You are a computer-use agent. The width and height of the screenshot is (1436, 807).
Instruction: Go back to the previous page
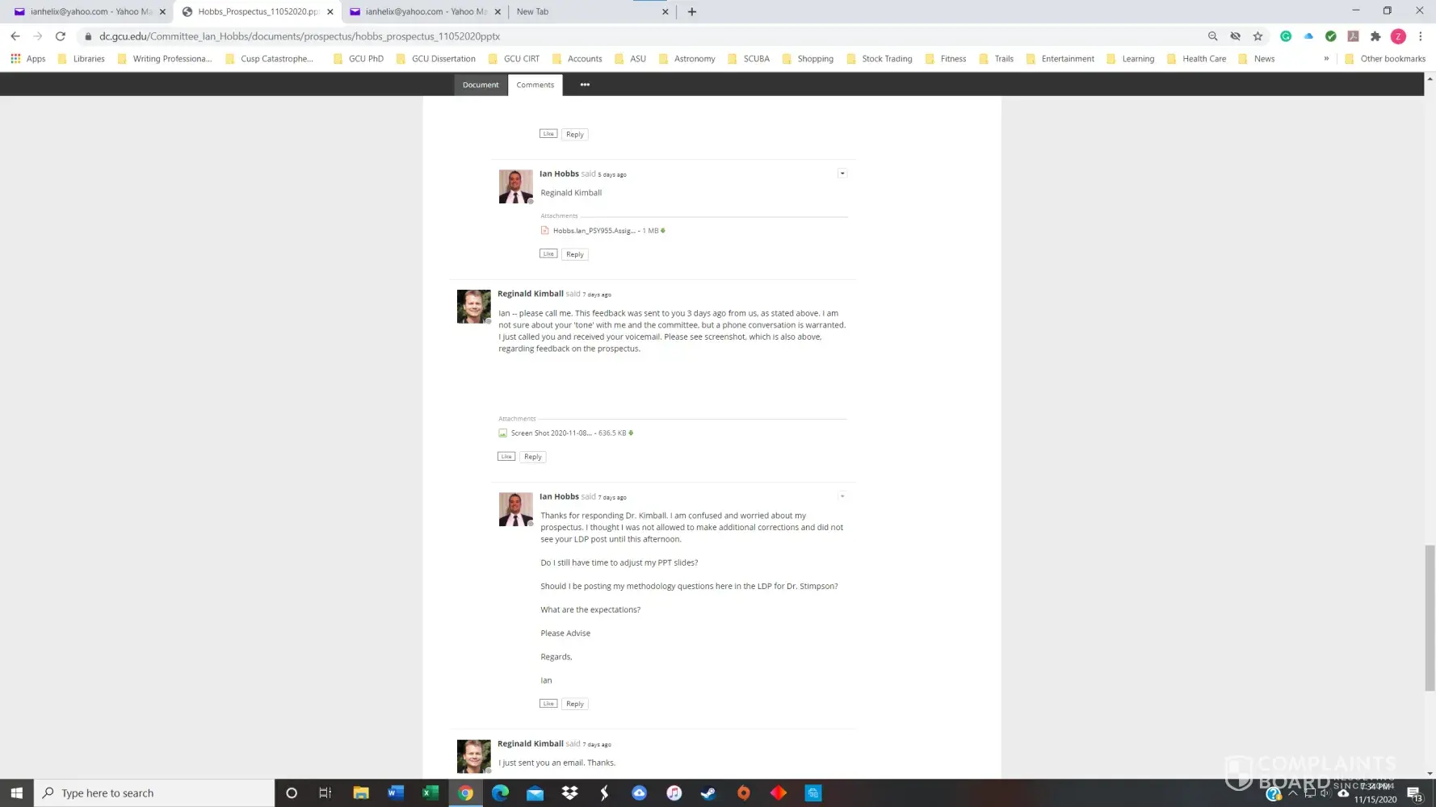pyautogui.click(x=15, y=36)
